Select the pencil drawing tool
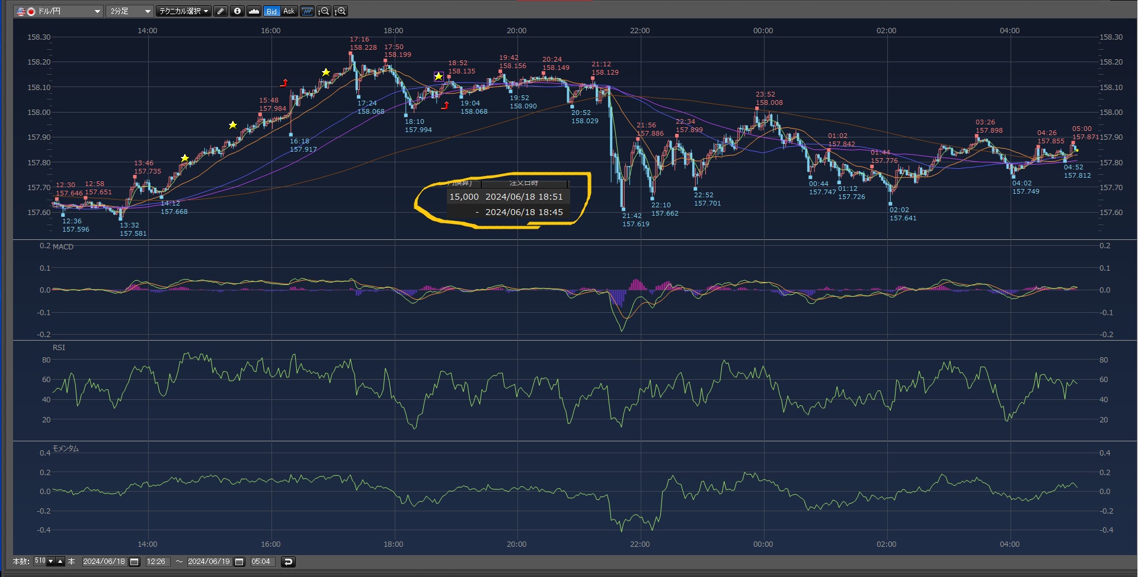 (220, 11)
